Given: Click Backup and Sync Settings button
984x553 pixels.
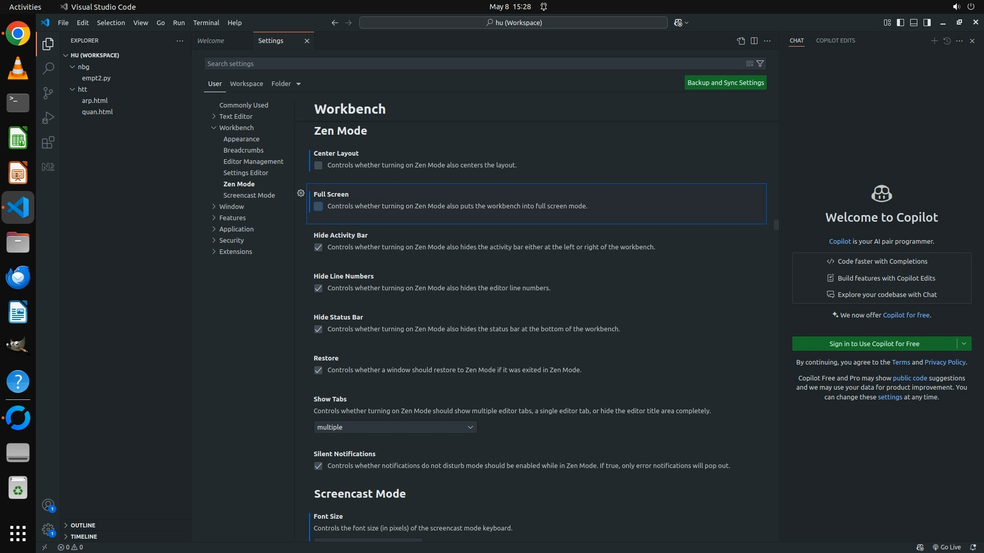Looking at the screenshot, I should coord(725,83).
